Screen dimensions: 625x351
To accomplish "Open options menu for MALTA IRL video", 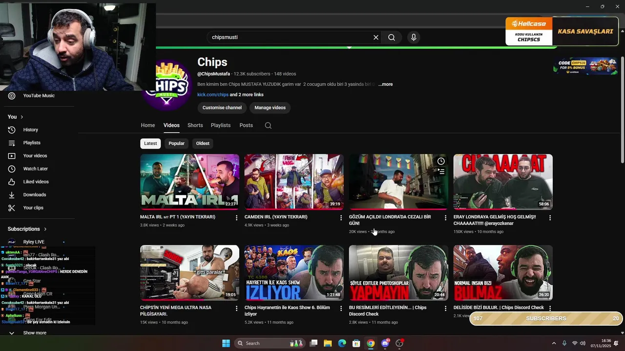I will (237, 218).
